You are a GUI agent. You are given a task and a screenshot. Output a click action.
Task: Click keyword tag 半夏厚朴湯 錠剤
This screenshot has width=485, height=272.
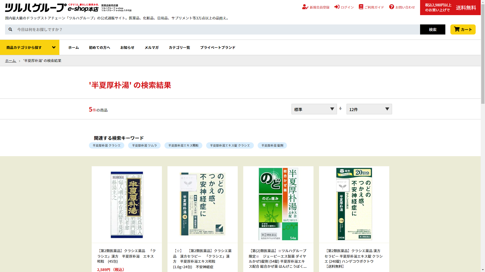272,146
